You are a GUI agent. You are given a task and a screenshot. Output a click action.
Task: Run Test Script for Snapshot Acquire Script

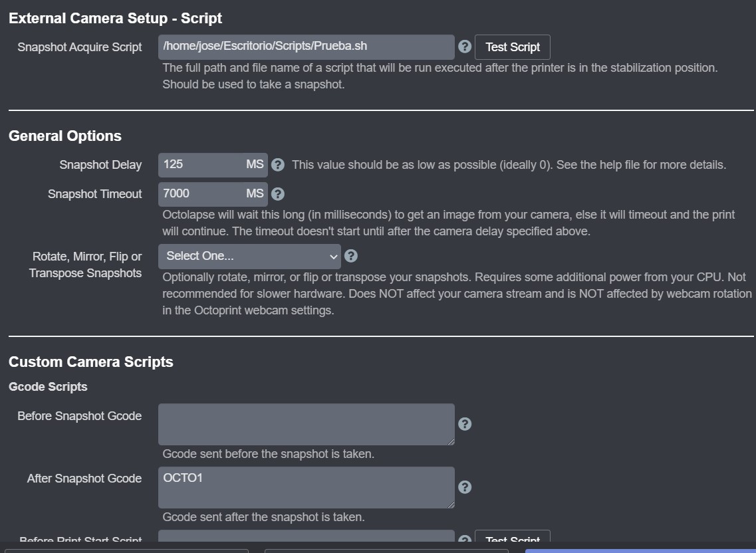pyautogui.click(x=512, y=47)
